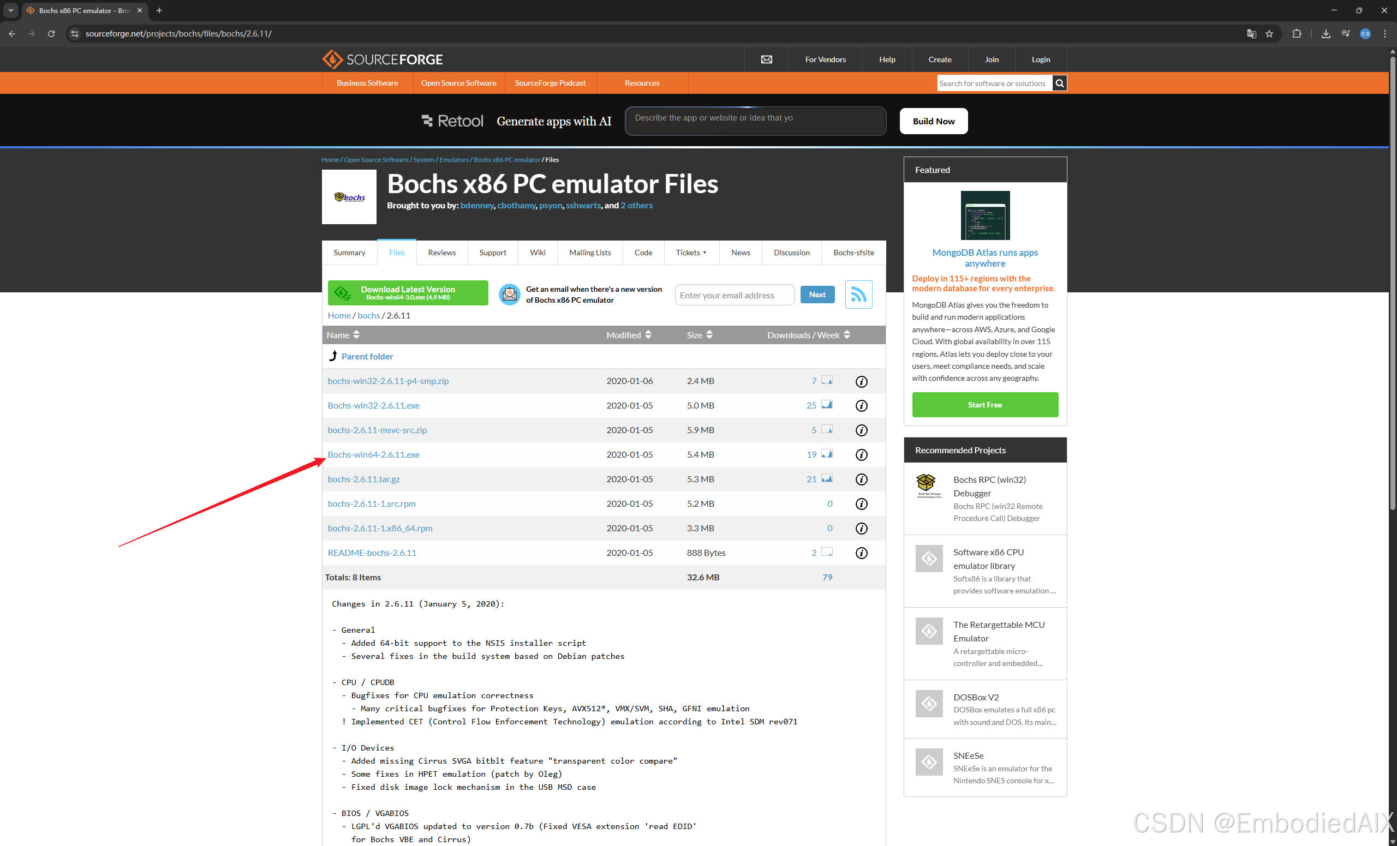Open download stats chart for bochs-win32-2.6.11-p4-smp.zip
This screenshot has height=846, width=1397.
pos(827,380)
